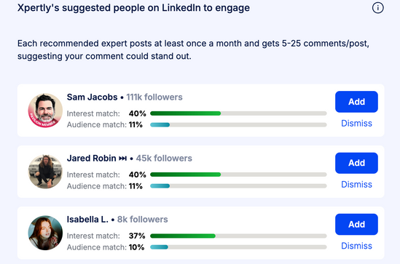The width and height of the screenshot is (400, 264).
Task: Add Isabella L. to engage list
Action: 356,224
